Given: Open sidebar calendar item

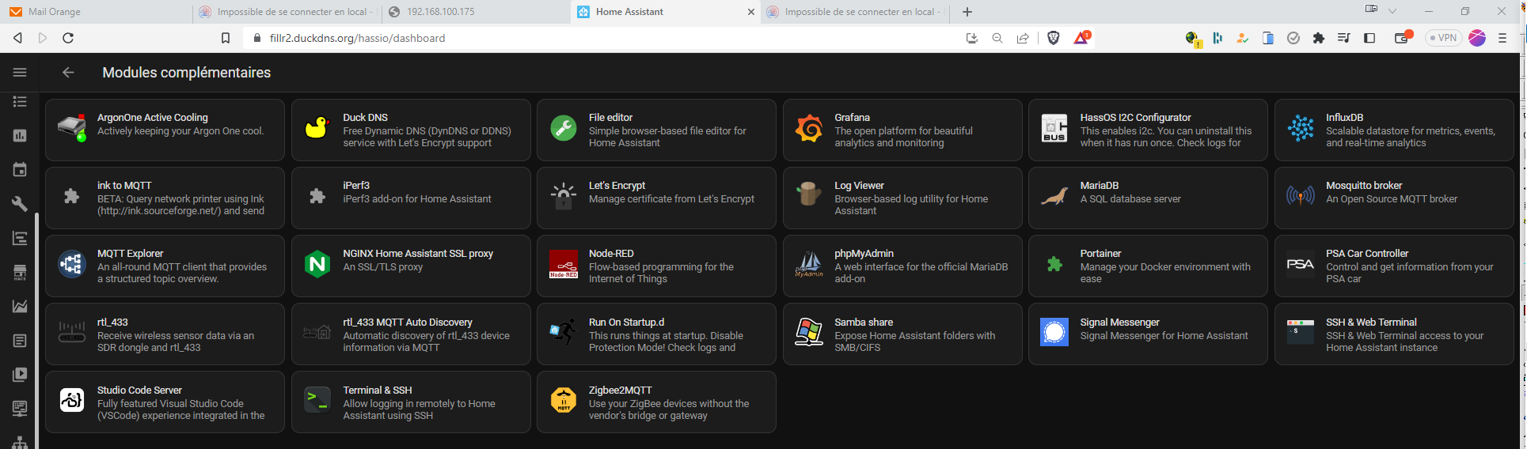Looking at the screenshot, I should [20, 169].
